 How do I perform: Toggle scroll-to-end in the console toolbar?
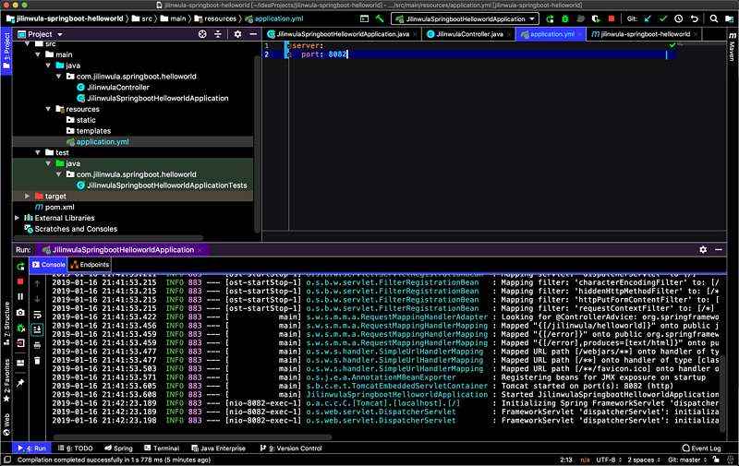pyautogui.click(x=37, y=329)
